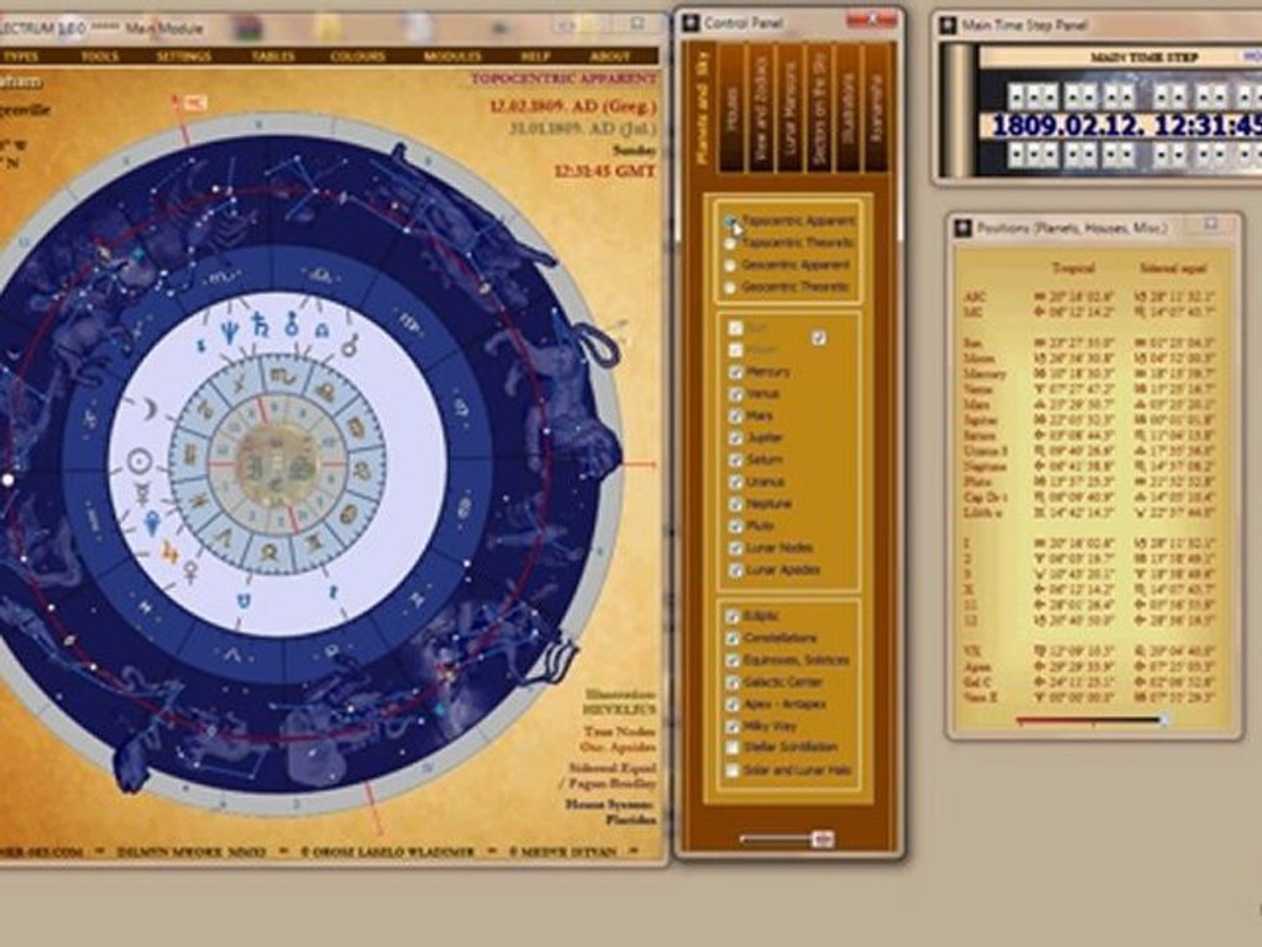The height and width of the screenshot is (947, 1262).
Task: Disable the Milky Way checkbox
Action: tap(733, 726)
